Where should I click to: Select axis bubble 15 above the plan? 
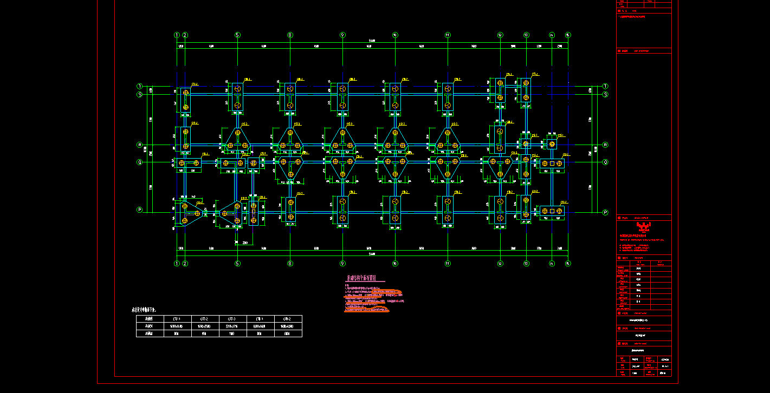(x=568, y=35)
